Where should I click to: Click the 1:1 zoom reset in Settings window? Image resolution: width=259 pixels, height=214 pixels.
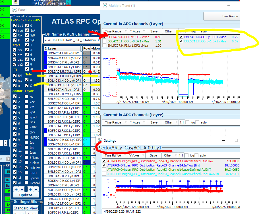181,155
